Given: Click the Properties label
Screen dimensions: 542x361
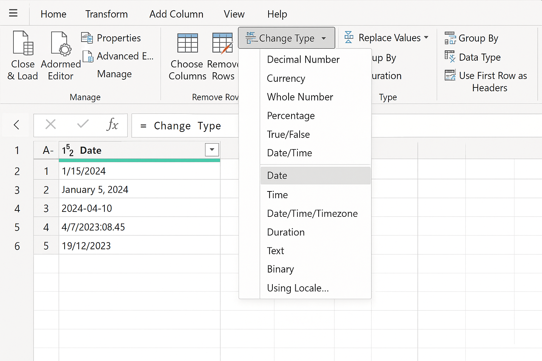Looking at the screenshot, I should pos(119,38).
